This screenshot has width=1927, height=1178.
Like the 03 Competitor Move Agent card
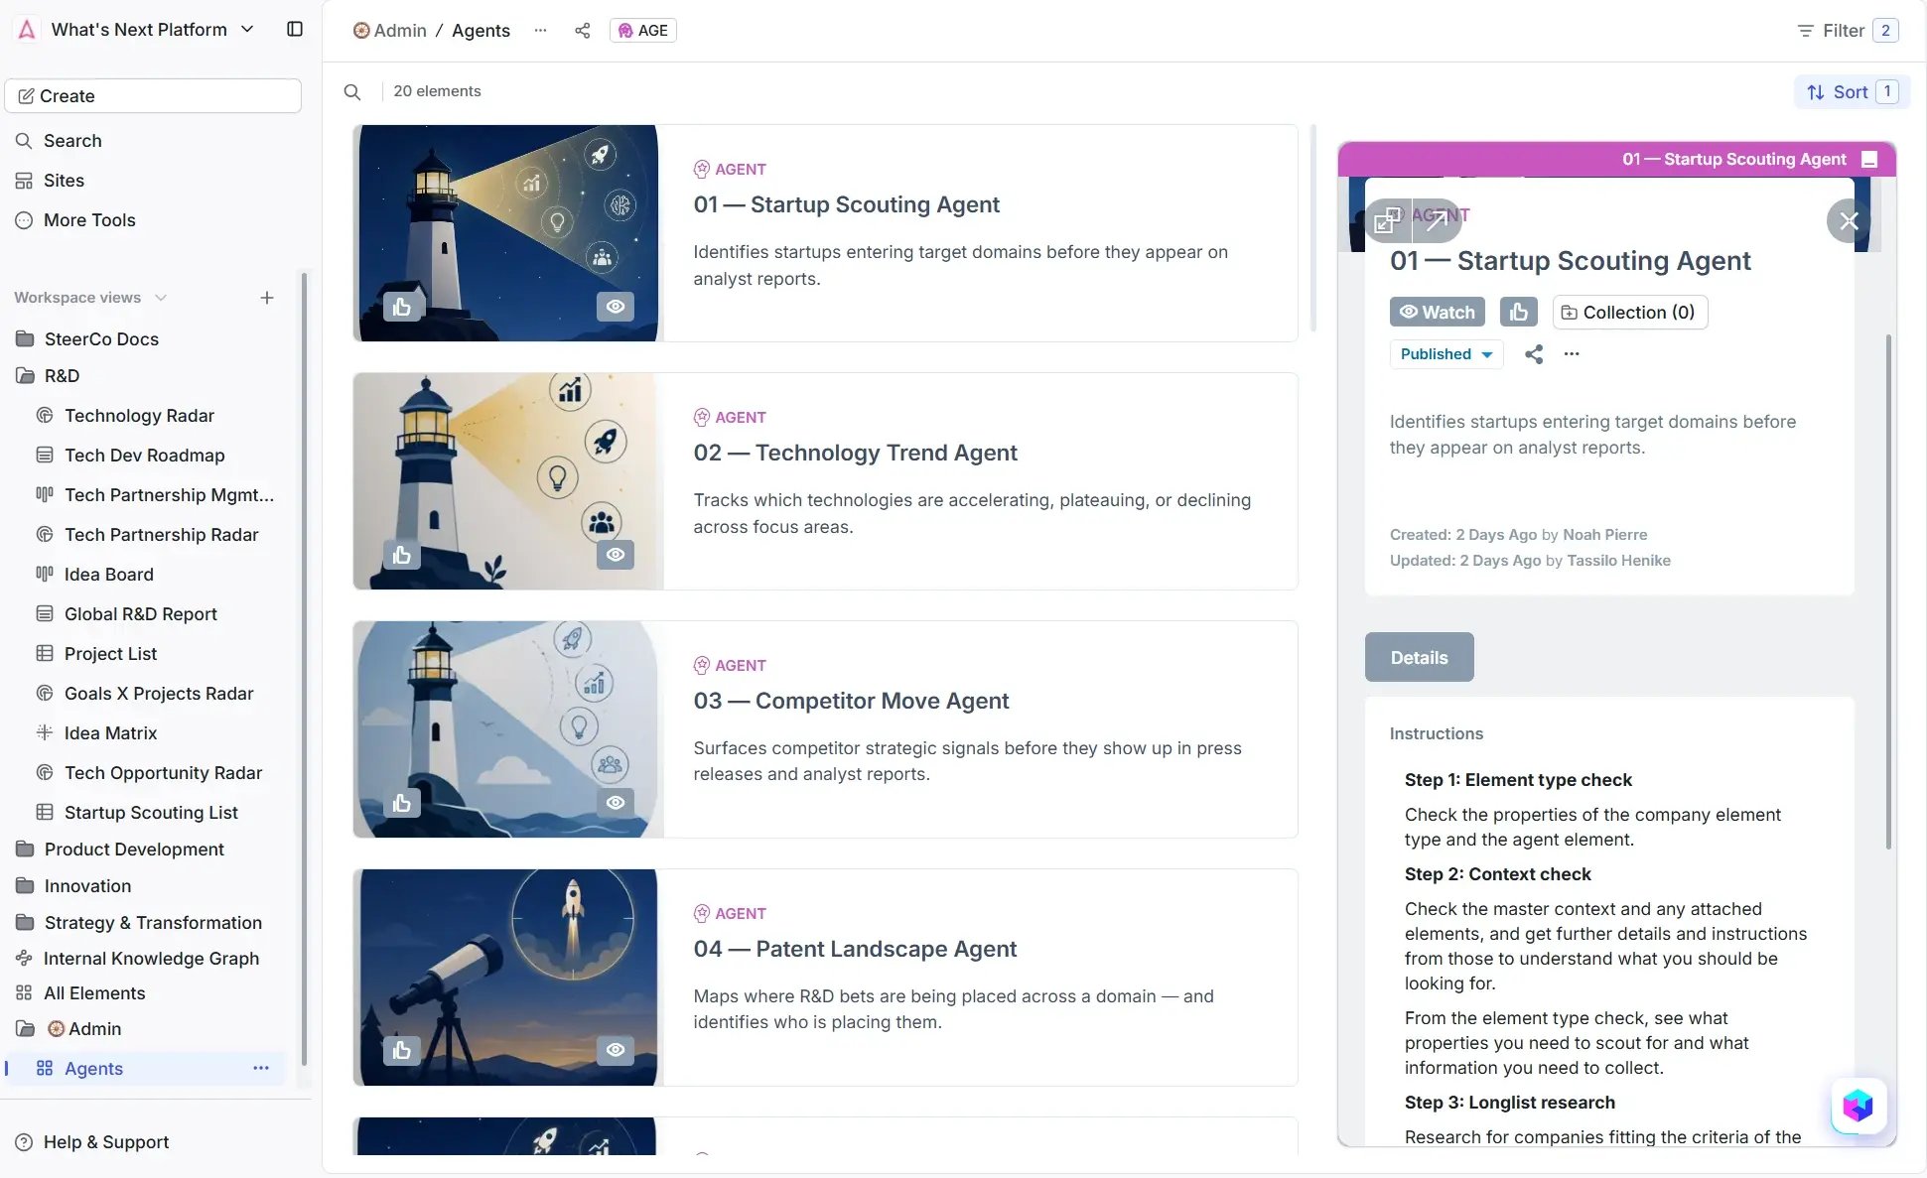(402, 803)
